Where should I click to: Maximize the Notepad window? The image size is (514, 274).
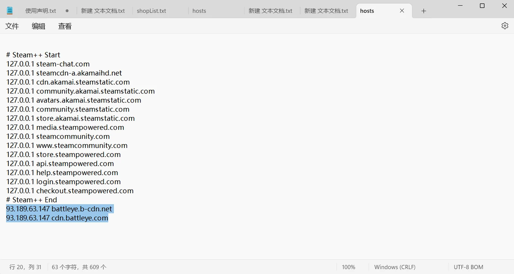click(x=482, y=6)
